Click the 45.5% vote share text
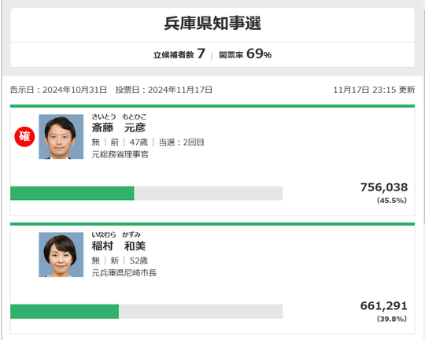The width and height of the screenshot is (425, 340). 392,201
